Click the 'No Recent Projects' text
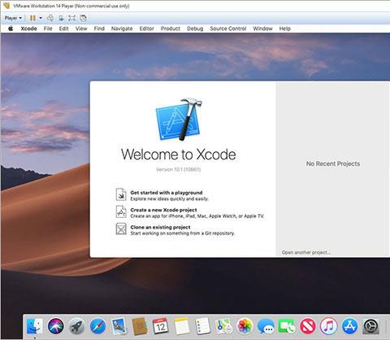 pos(333,163)
